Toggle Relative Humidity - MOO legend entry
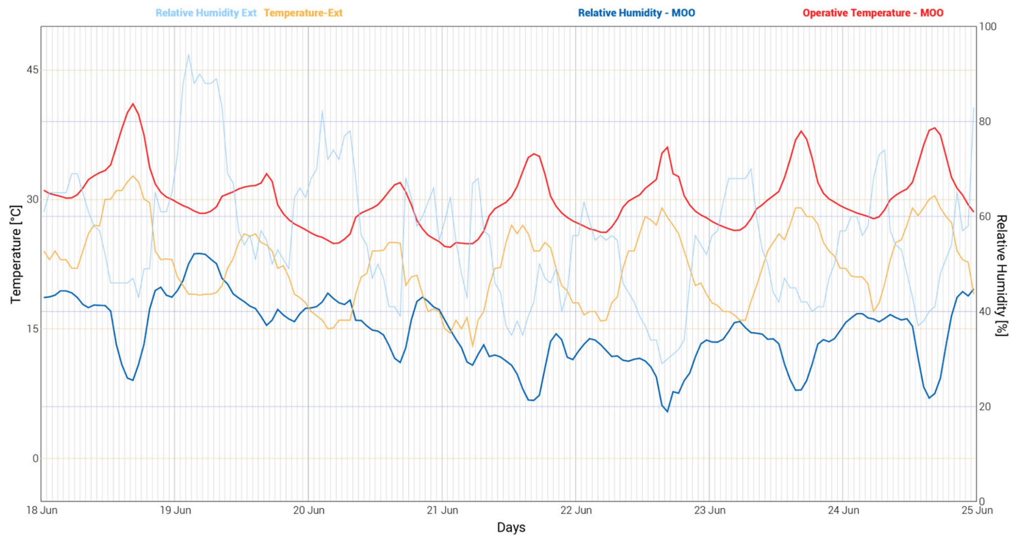1017x542 pixels. (636, 13)
